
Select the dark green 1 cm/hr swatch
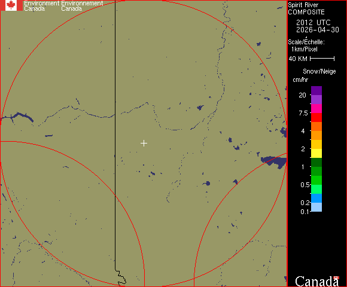[316, 162]
